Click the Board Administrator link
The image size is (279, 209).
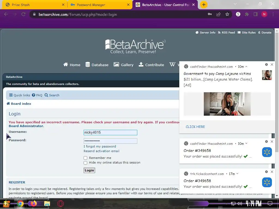[26, 126]
